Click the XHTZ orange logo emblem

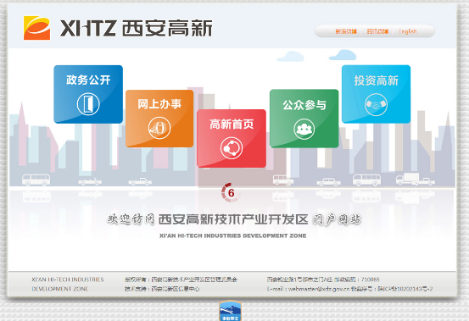pos(36,28)
